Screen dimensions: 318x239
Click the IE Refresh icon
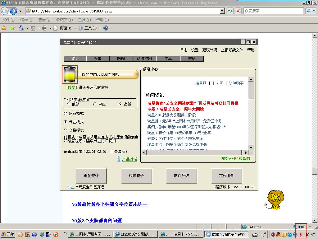coord(230,11)
